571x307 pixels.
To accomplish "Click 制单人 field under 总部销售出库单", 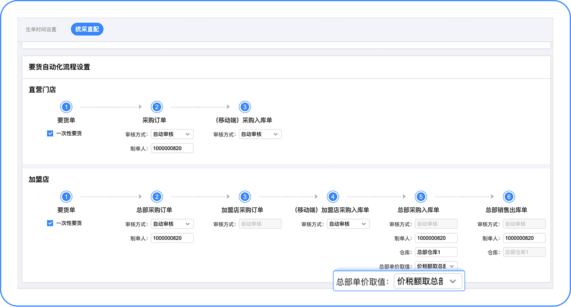I will pos(524,238).
